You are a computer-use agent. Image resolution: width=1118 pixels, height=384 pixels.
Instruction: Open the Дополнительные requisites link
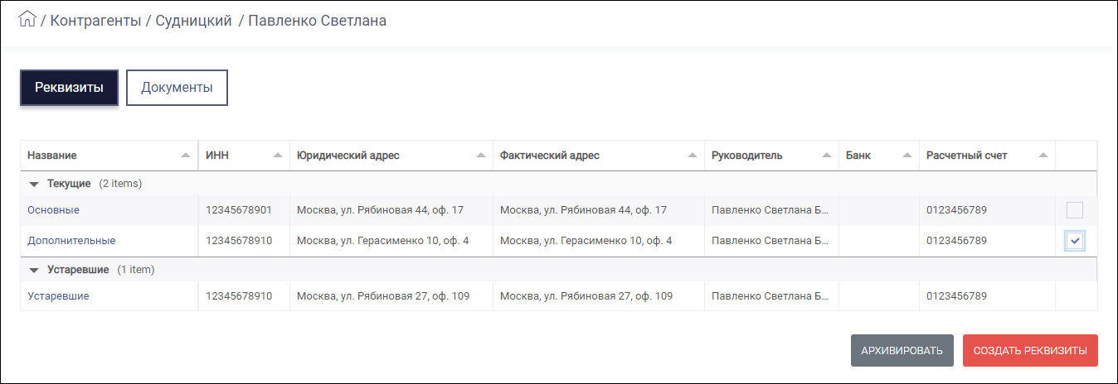(71, 241)
